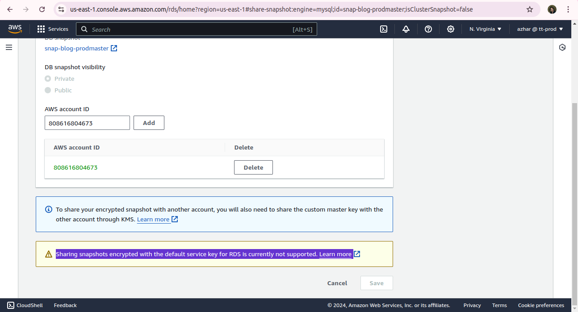Open the azhar @ tt-prod account menu
The height and width of the screenshot is (312, 578).
540,29
